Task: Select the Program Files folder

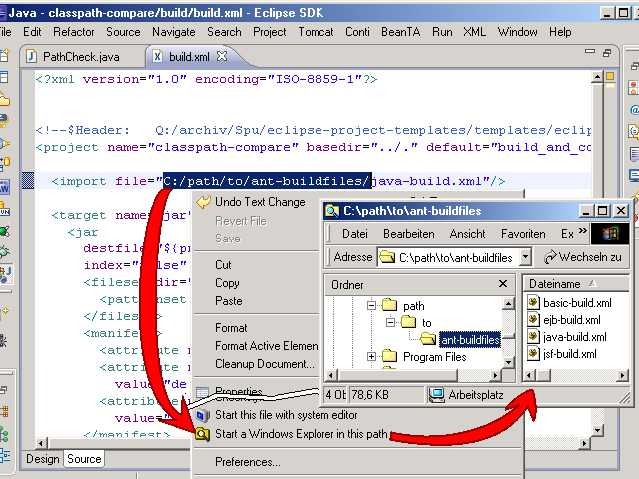Action: coord(434,357)
